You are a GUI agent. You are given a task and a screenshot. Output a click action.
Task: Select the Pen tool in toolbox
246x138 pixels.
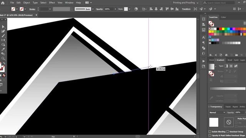[x=3, y=31]
